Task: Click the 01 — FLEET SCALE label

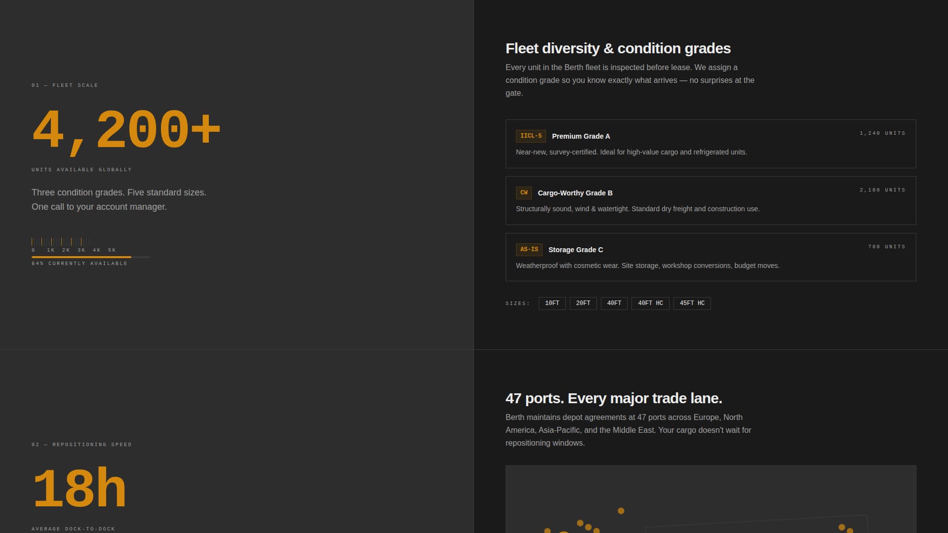Action: [x=65, y=85]
